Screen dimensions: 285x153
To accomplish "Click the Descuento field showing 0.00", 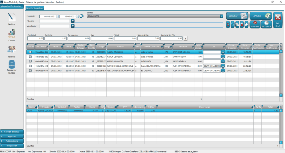I will click(x=79, y=38).
